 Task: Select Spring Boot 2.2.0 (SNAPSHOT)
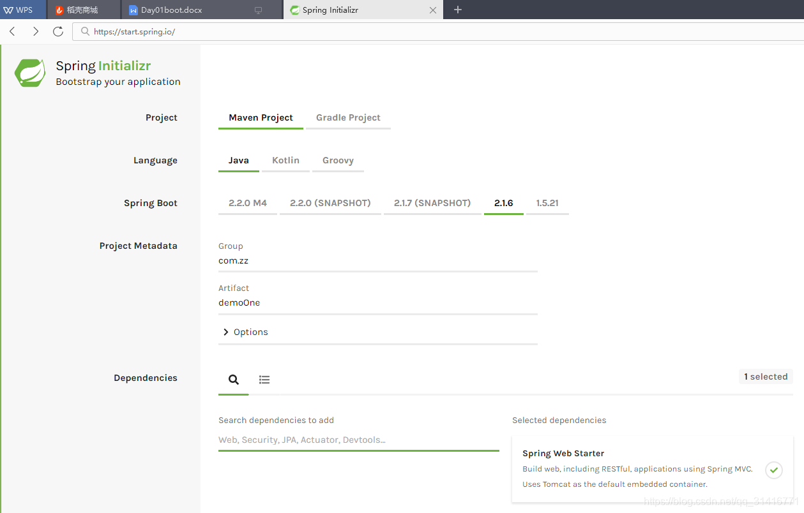(x=330, y=204)
